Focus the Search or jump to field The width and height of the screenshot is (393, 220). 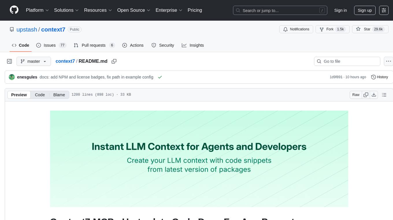click(x=280, y=10)
